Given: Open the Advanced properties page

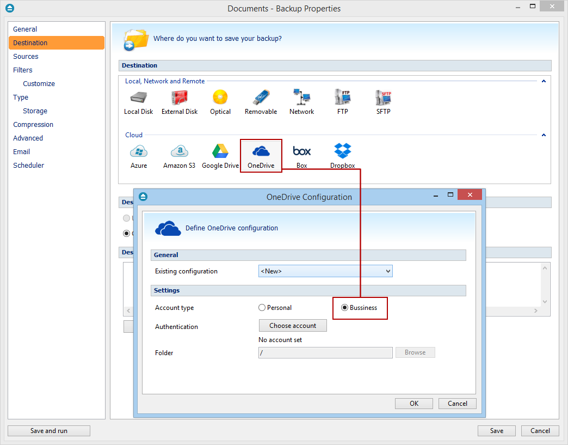Looking at the screenshot, I should (x=57, y=138).
